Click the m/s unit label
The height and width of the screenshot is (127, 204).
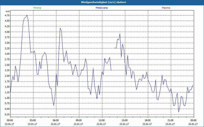point(8,11)
